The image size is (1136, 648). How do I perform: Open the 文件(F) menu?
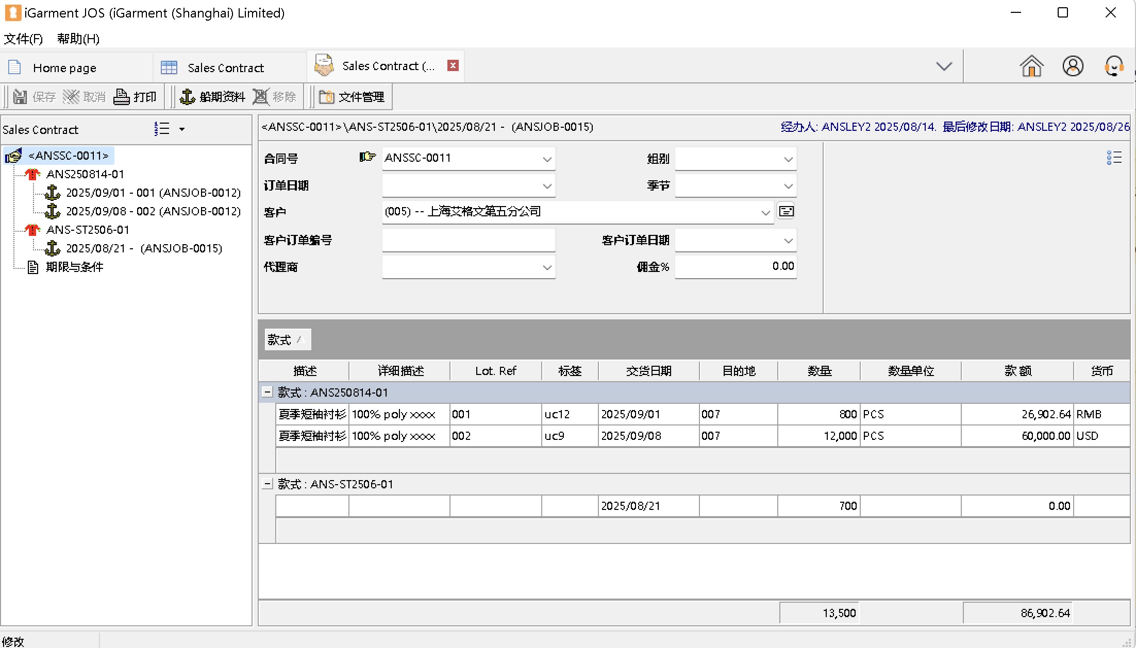[23, 39]
